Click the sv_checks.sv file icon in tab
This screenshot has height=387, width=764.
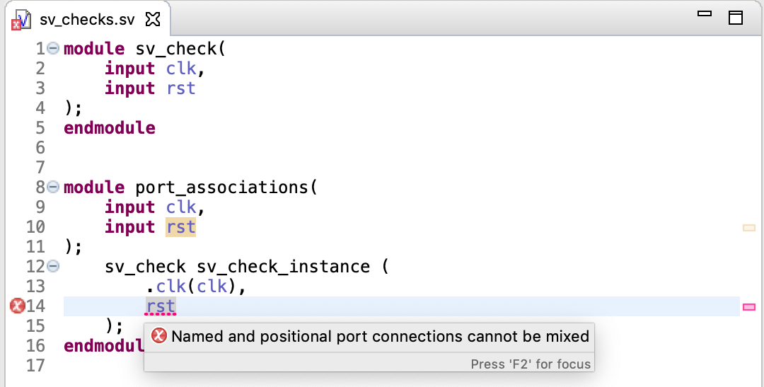point(22,21)
